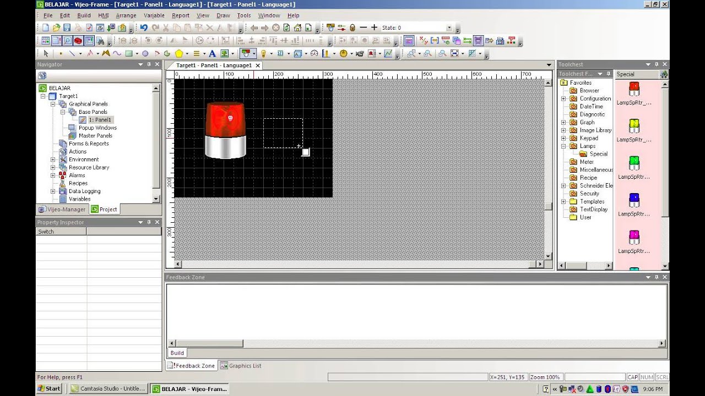Switch to the Graphics List tab

click(241, 366)
